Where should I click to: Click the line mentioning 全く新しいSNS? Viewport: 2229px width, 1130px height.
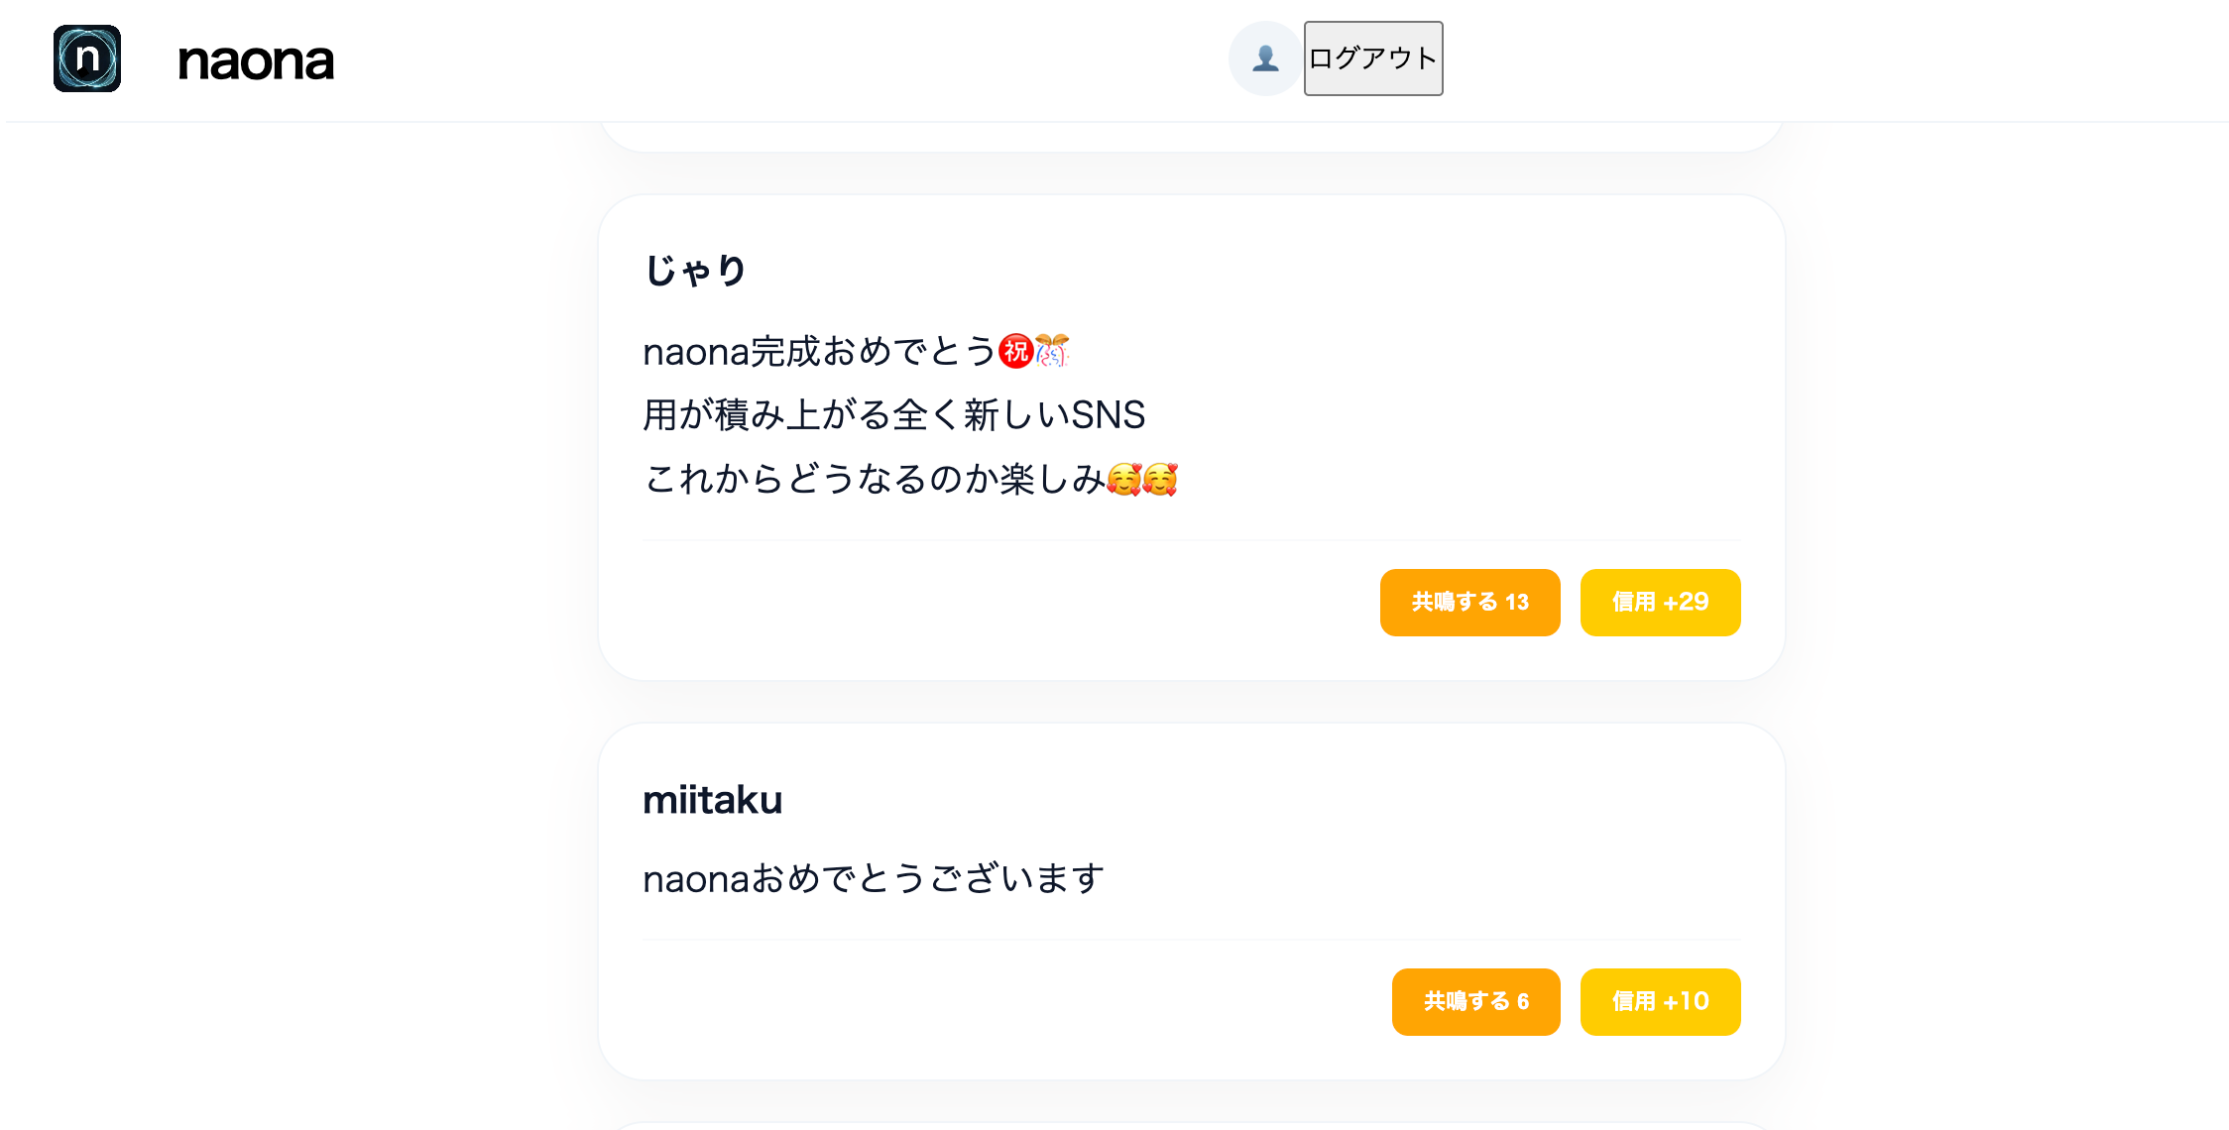(893, 414)
